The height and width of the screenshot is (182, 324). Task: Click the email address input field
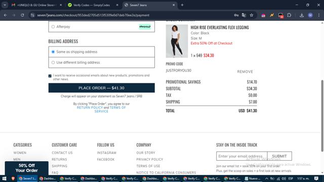242,156
